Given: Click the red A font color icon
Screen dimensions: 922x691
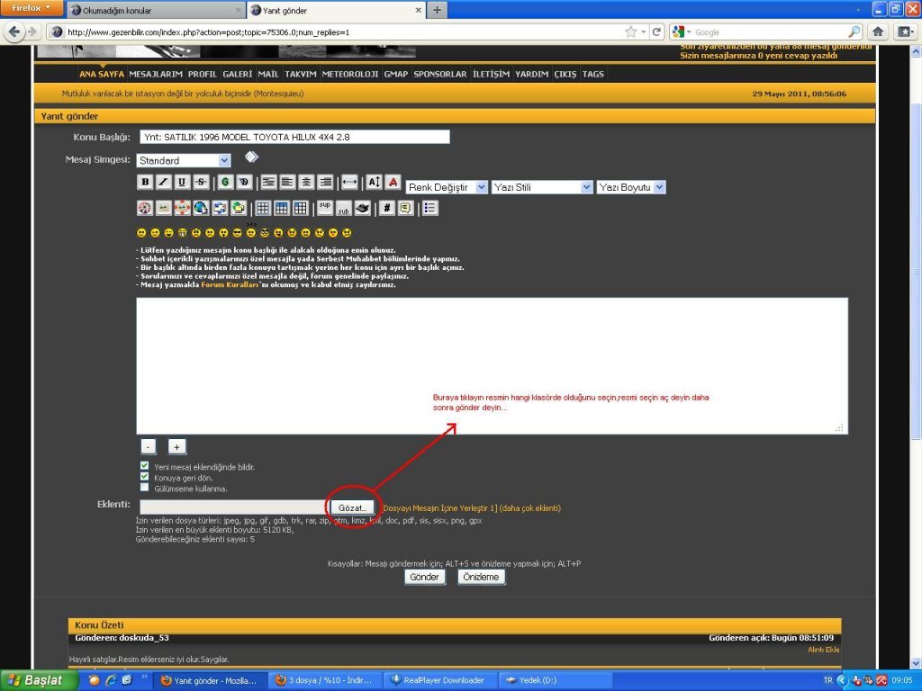Looking at the screenshot, I should [x=393, y=182].
